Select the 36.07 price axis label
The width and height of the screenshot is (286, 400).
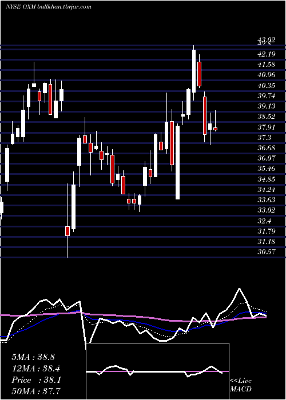click(x=266, y=158)
